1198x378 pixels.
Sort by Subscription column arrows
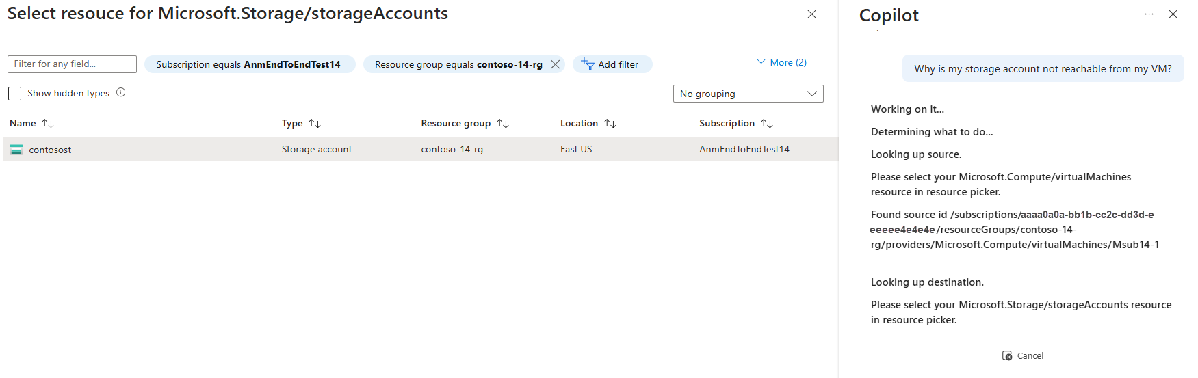767,124
